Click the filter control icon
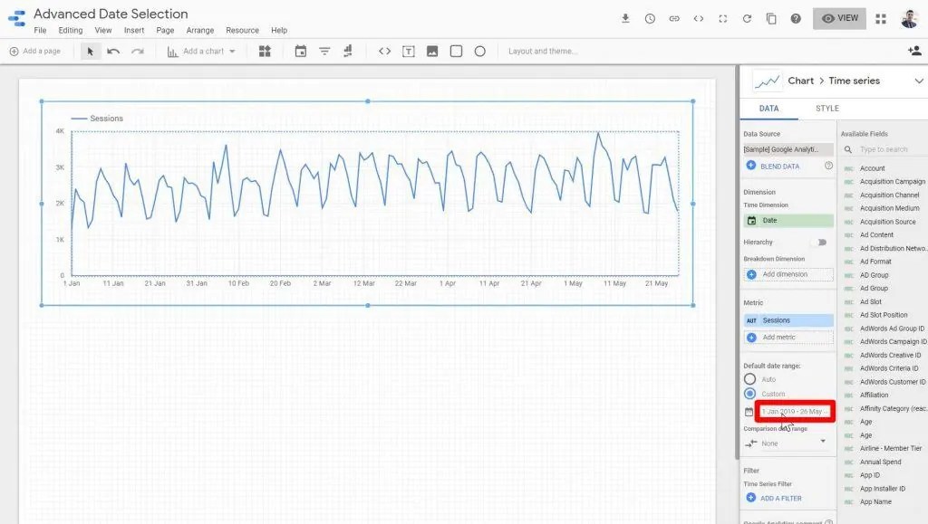Viewport: 928px width, 524px height. [324, 51]
